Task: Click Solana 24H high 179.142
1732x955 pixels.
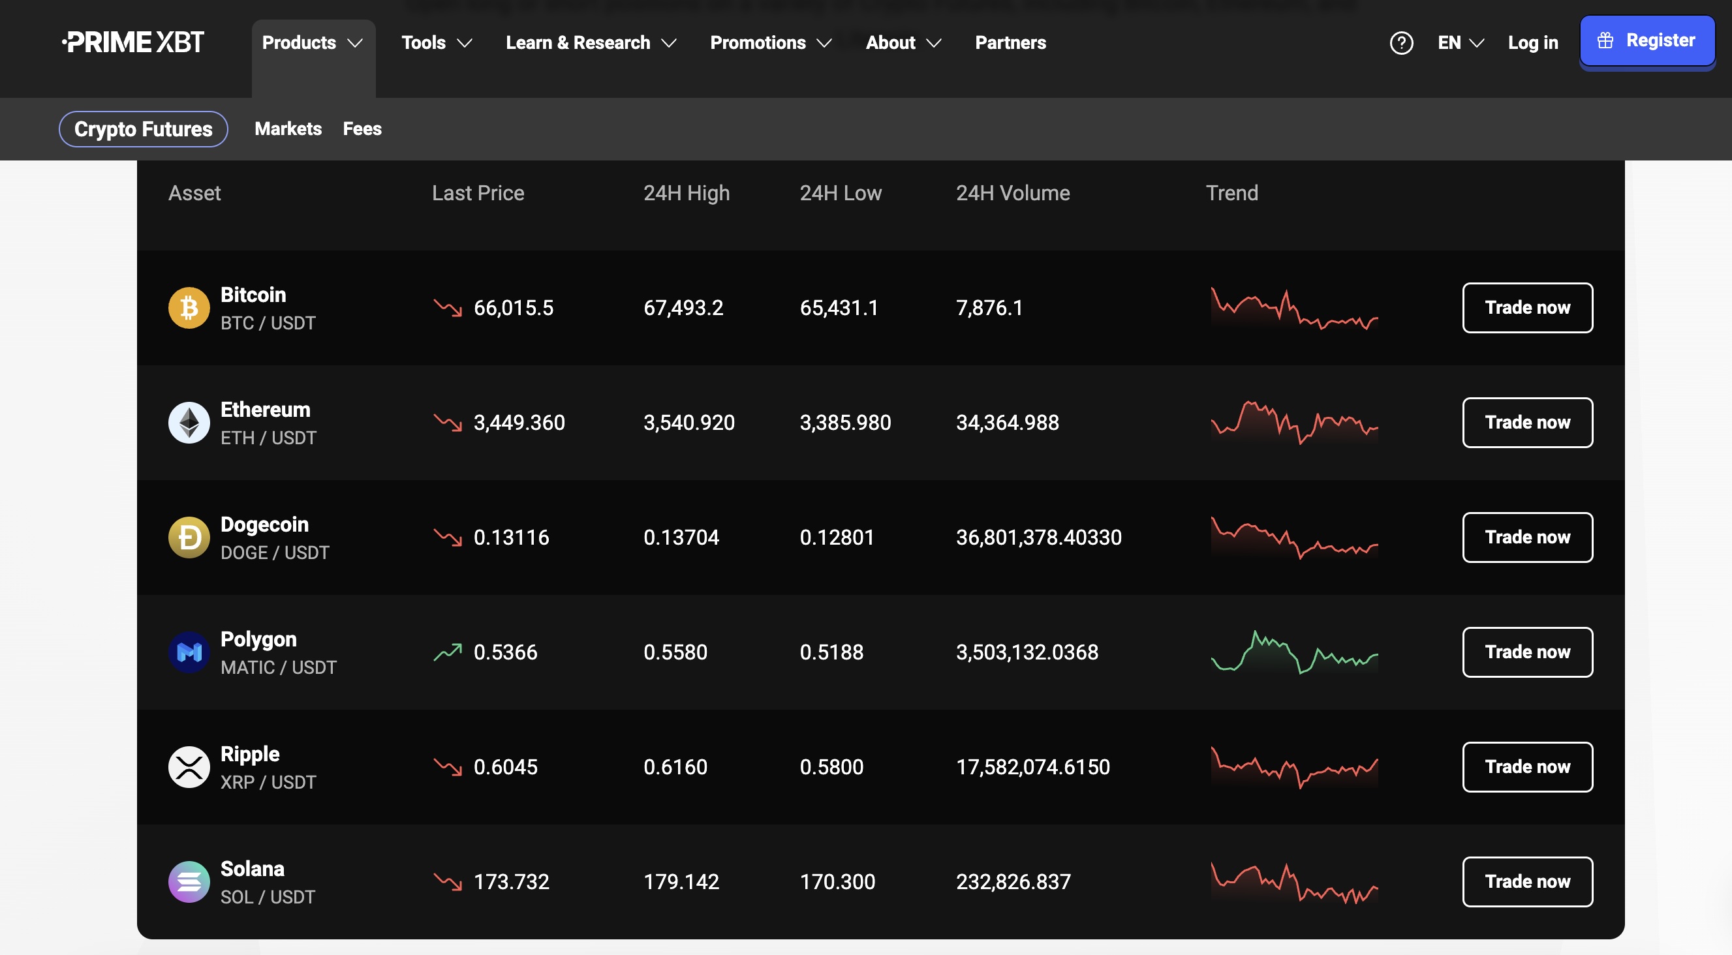Action: 681,883
